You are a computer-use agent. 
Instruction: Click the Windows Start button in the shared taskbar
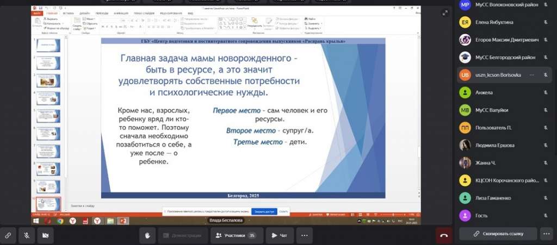pyautogui.click(x=36, y=221)
